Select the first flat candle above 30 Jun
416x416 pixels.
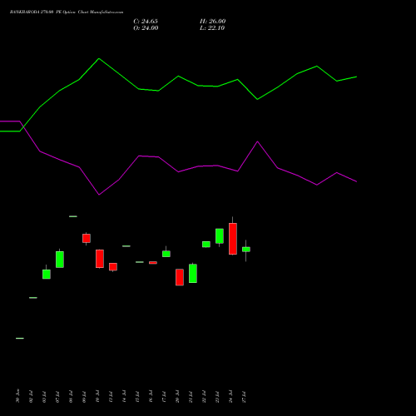(x=20, y=339)
